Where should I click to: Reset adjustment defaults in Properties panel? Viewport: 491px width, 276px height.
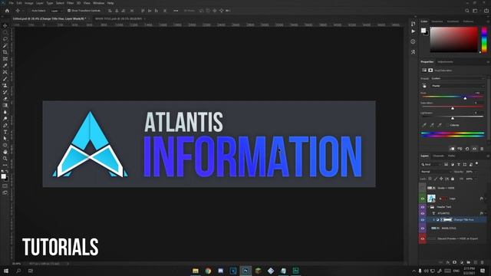[467, 149]
